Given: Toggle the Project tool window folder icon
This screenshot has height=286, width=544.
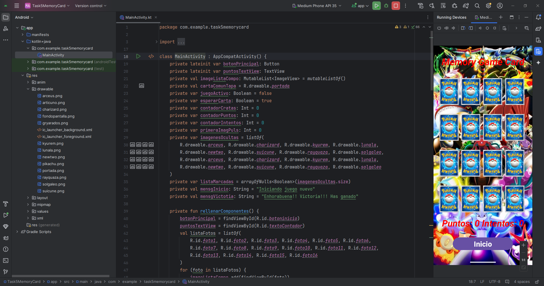Looking at the screenshot, I should pyautogui.click(x=5, y=17).
